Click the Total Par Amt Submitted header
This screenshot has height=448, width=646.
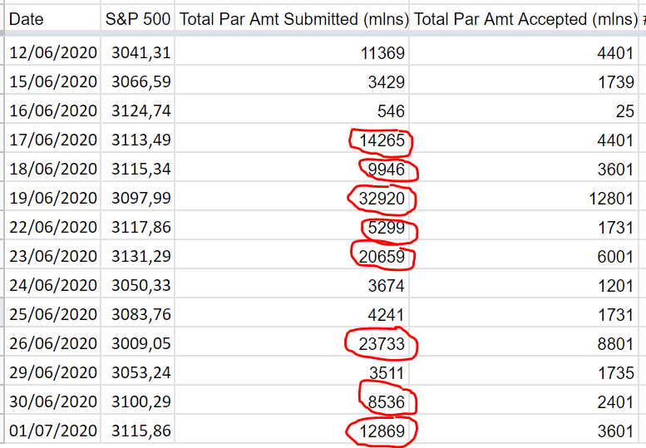[x=292, y=19]
